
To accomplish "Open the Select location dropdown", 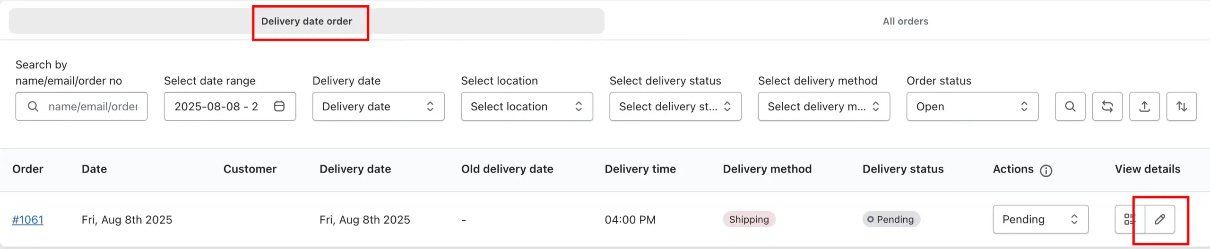I will pos(527,107).
